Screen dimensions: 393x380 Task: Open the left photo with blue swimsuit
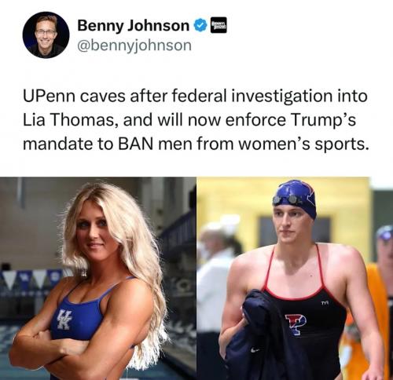click(98, 279)
